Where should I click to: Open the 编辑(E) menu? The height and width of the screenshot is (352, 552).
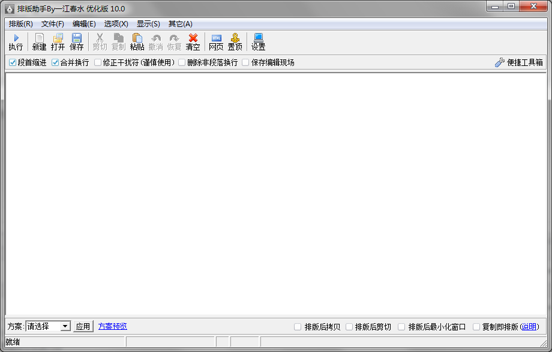84,23
